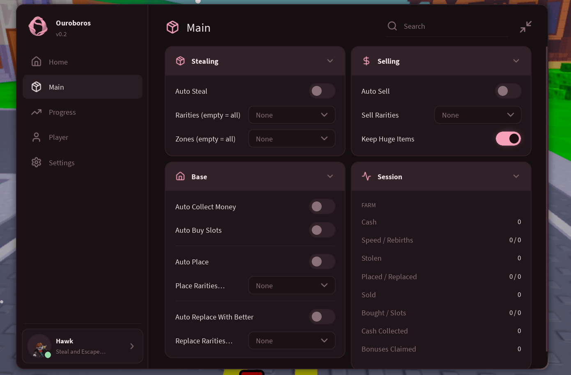Click the Cash Collected stat label
The height and width of the screenshot is (375, 571).
(385, 331)
